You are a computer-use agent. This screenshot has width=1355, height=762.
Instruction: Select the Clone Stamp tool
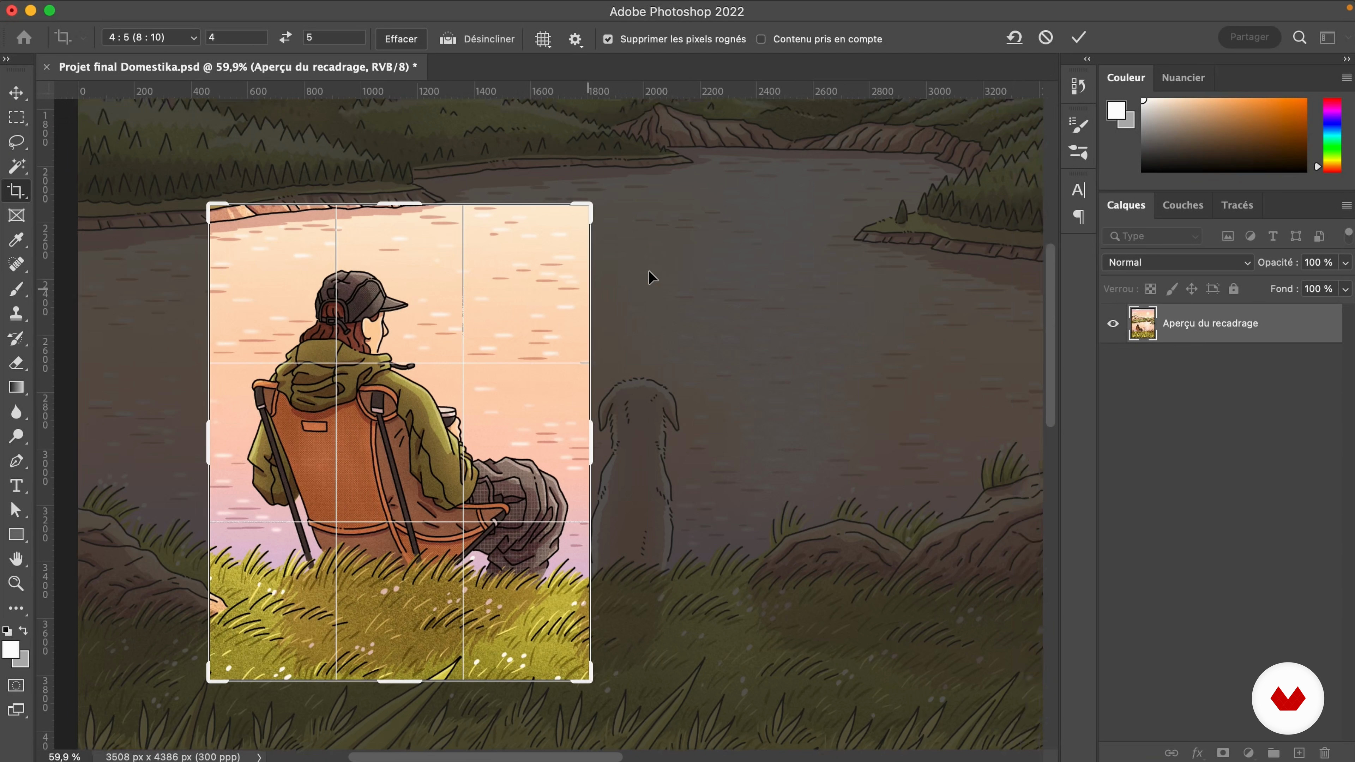tap(16, 314)
